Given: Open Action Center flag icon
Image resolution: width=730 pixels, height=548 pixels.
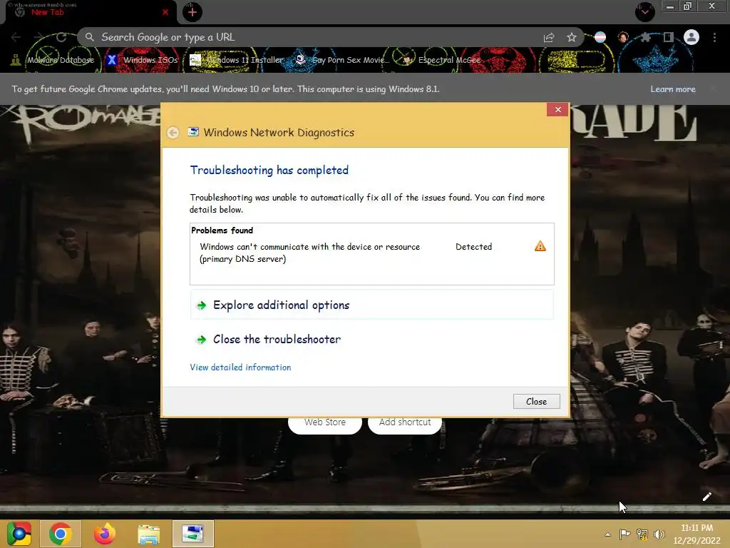Looking at the screenshot, I should (x=624, y=534).
